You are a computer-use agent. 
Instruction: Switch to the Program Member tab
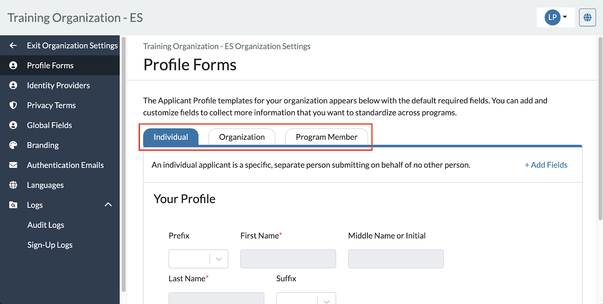pyautogui.click(x=326, y=137)
